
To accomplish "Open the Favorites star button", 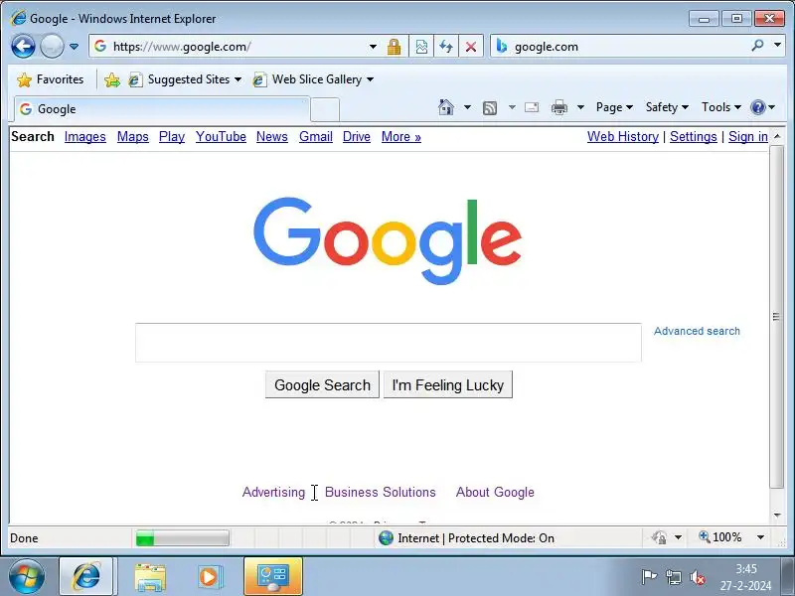I will (x=51, y=79).
